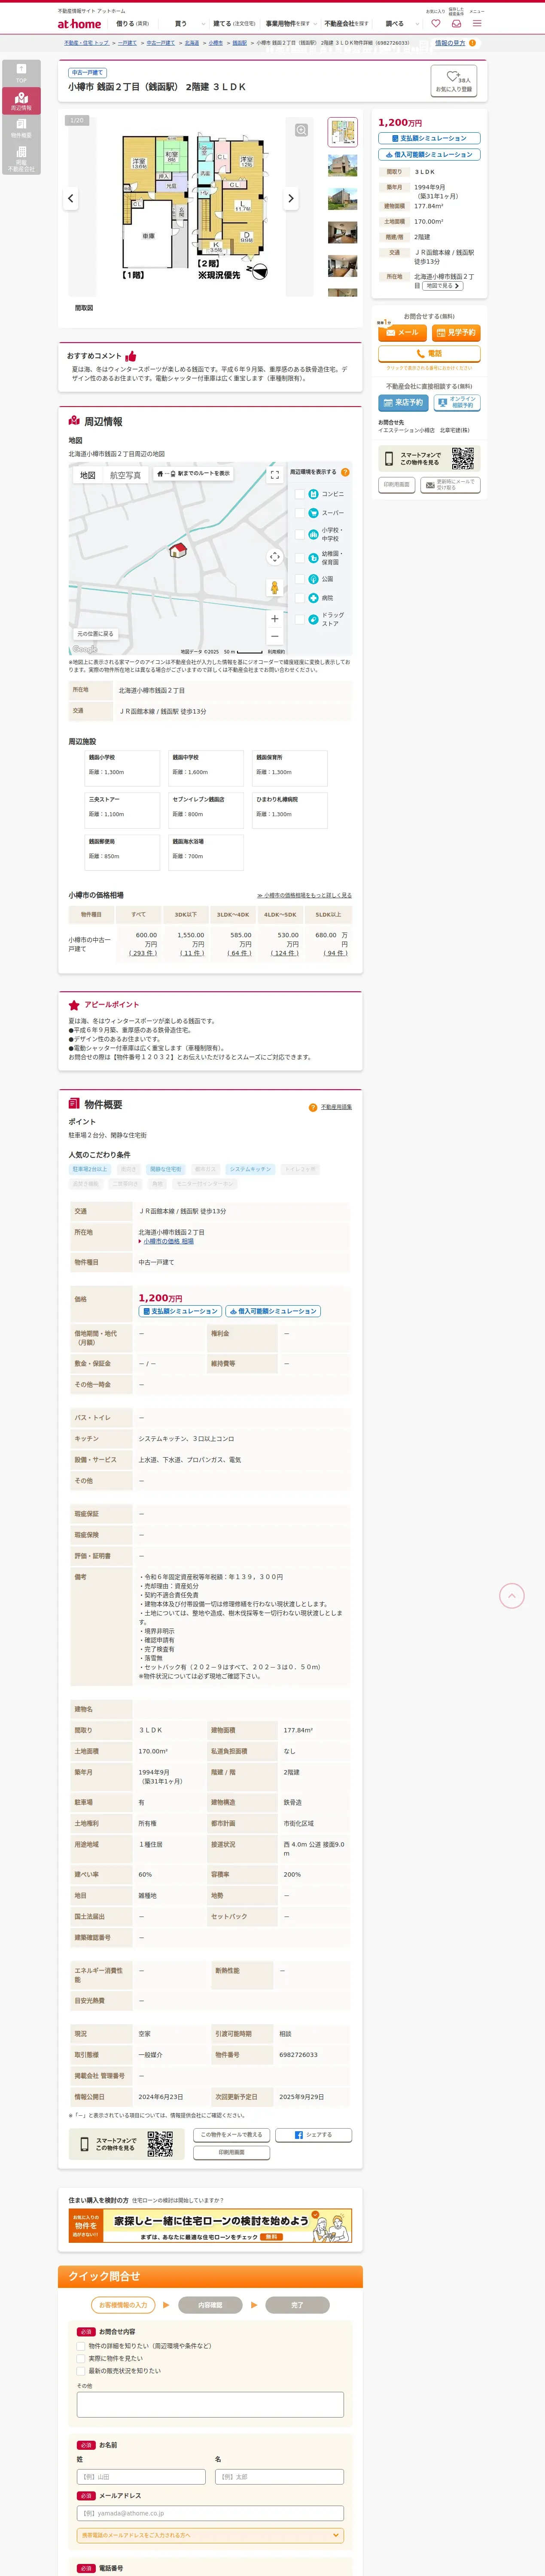The height and width of the screenshot is (2576, 545).
Task: Toggle fullscreen map view
Action: 274,475
